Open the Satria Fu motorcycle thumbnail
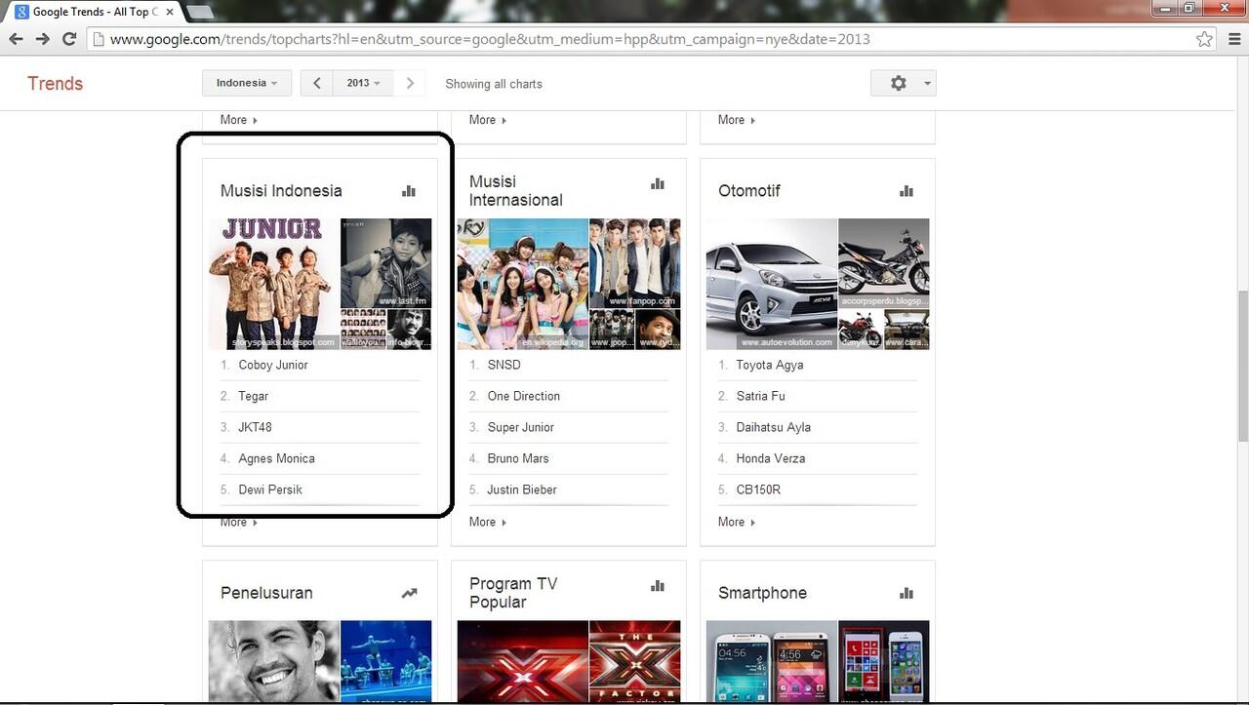This screenshot has width=1249, height=705. coord(883,263)
